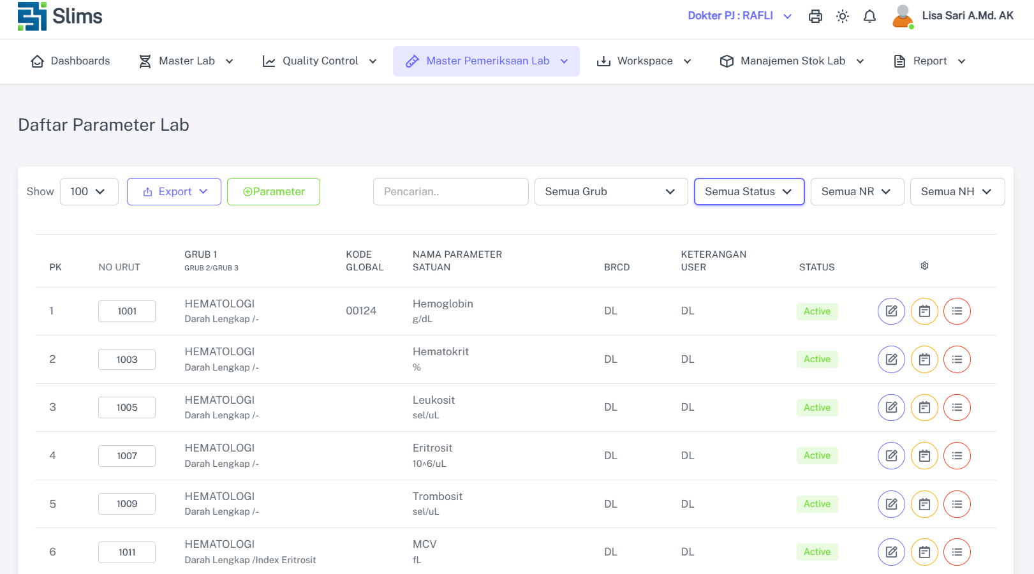This screenshot has height=574, width=1034.
Task: Open list icon for Eritrosit row
Action: (957, 456)
